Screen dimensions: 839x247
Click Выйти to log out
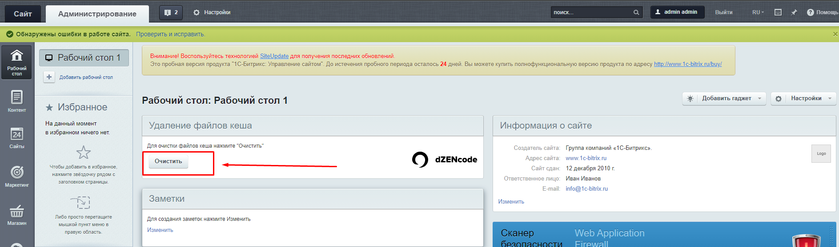723,12
